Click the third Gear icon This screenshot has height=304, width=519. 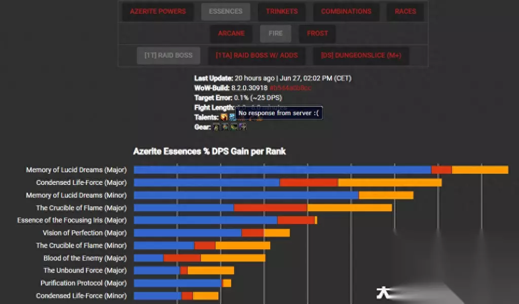(x=234, y=127)
